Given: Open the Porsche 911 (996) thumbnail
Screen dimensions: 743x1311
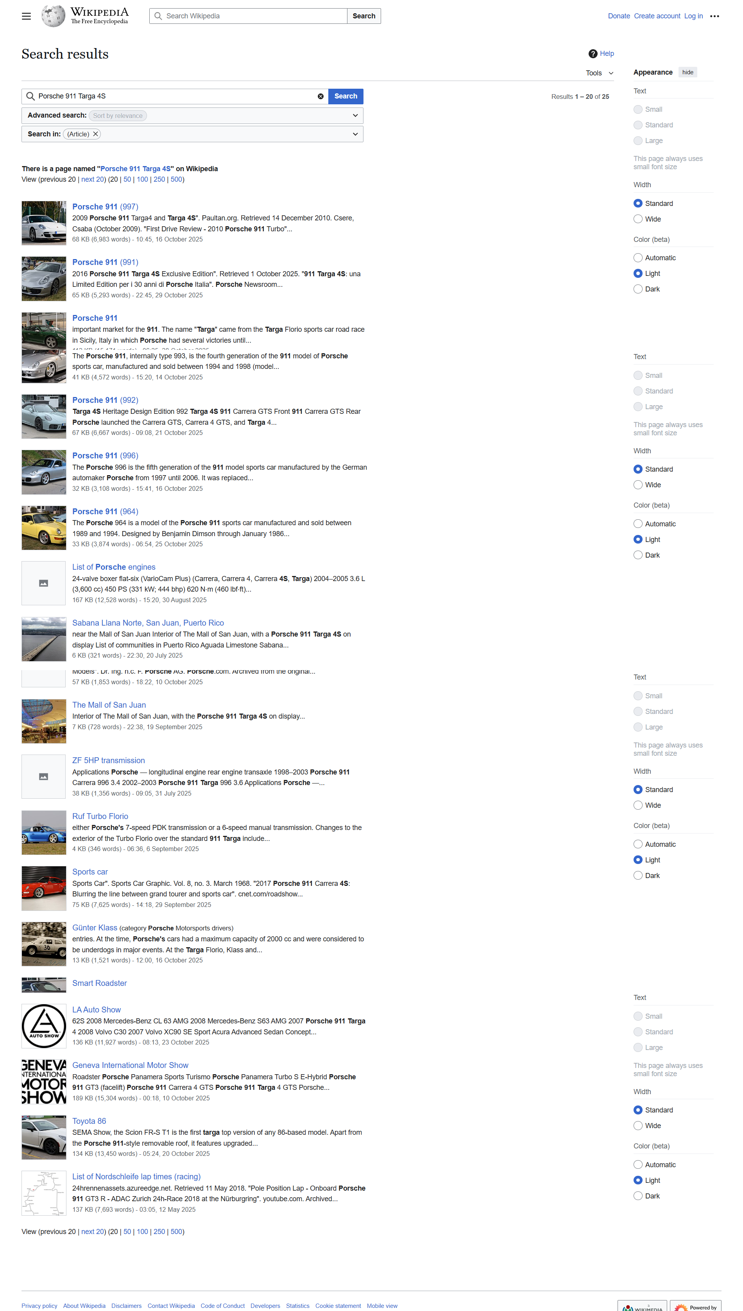Looking at the screenshot, I should [44, 472].
